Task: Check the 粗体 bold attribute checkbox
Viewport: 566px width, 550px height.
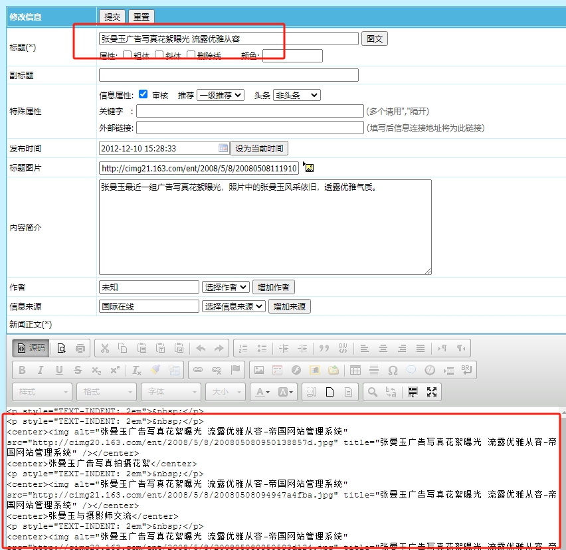Action: click(128, 56)
